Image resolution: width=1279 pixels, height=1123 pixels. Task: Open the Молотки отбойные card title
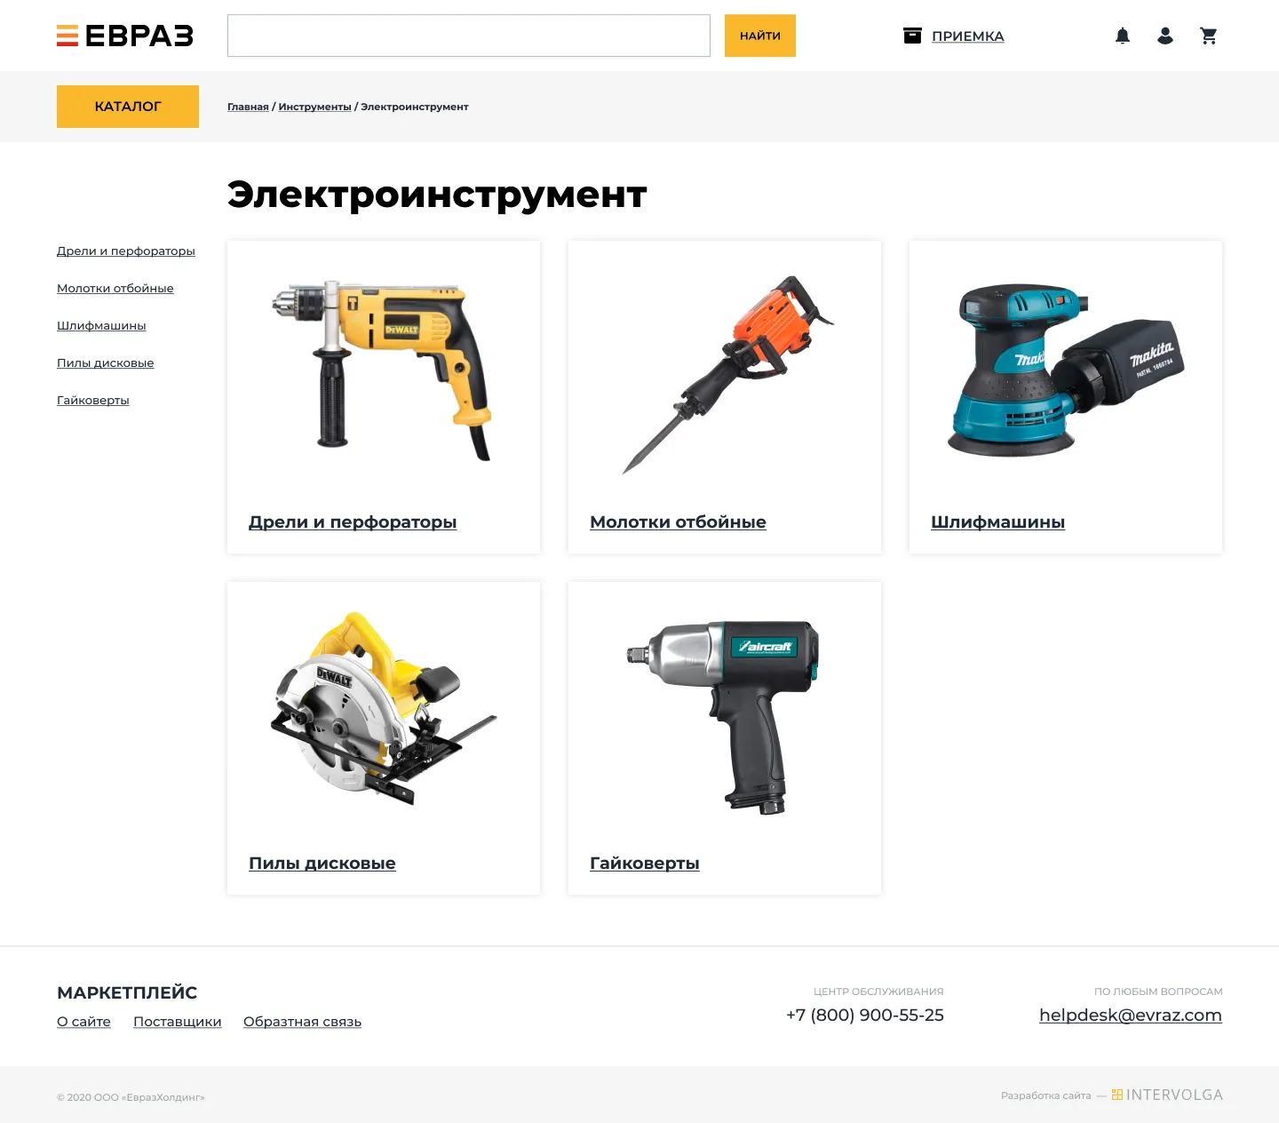pyautogui.click(x=678, y=522)
